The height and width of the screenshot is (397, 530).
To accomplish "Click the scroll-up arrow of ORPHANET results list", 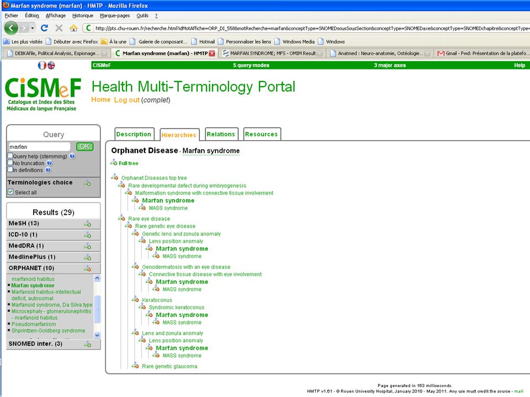I will (97, 278).
